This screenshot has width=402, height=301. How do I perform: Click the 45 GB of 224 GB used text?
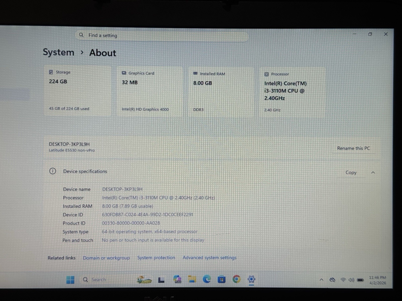coord(69,109)
